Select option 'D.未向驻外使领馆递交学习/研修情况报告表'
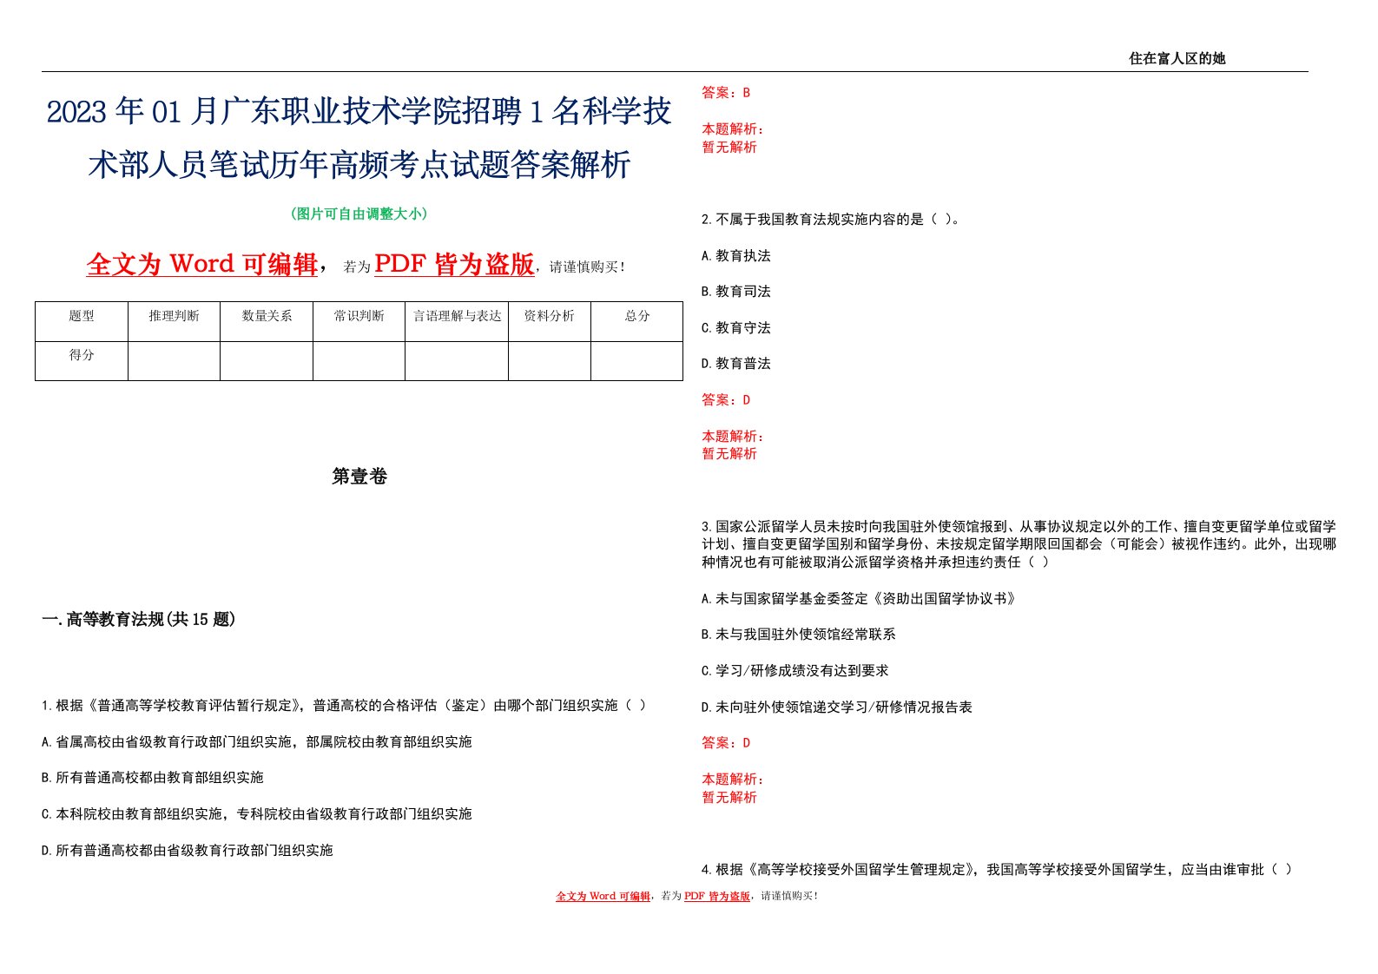This screenshot has width=1378, height=974. click(837, 707)
